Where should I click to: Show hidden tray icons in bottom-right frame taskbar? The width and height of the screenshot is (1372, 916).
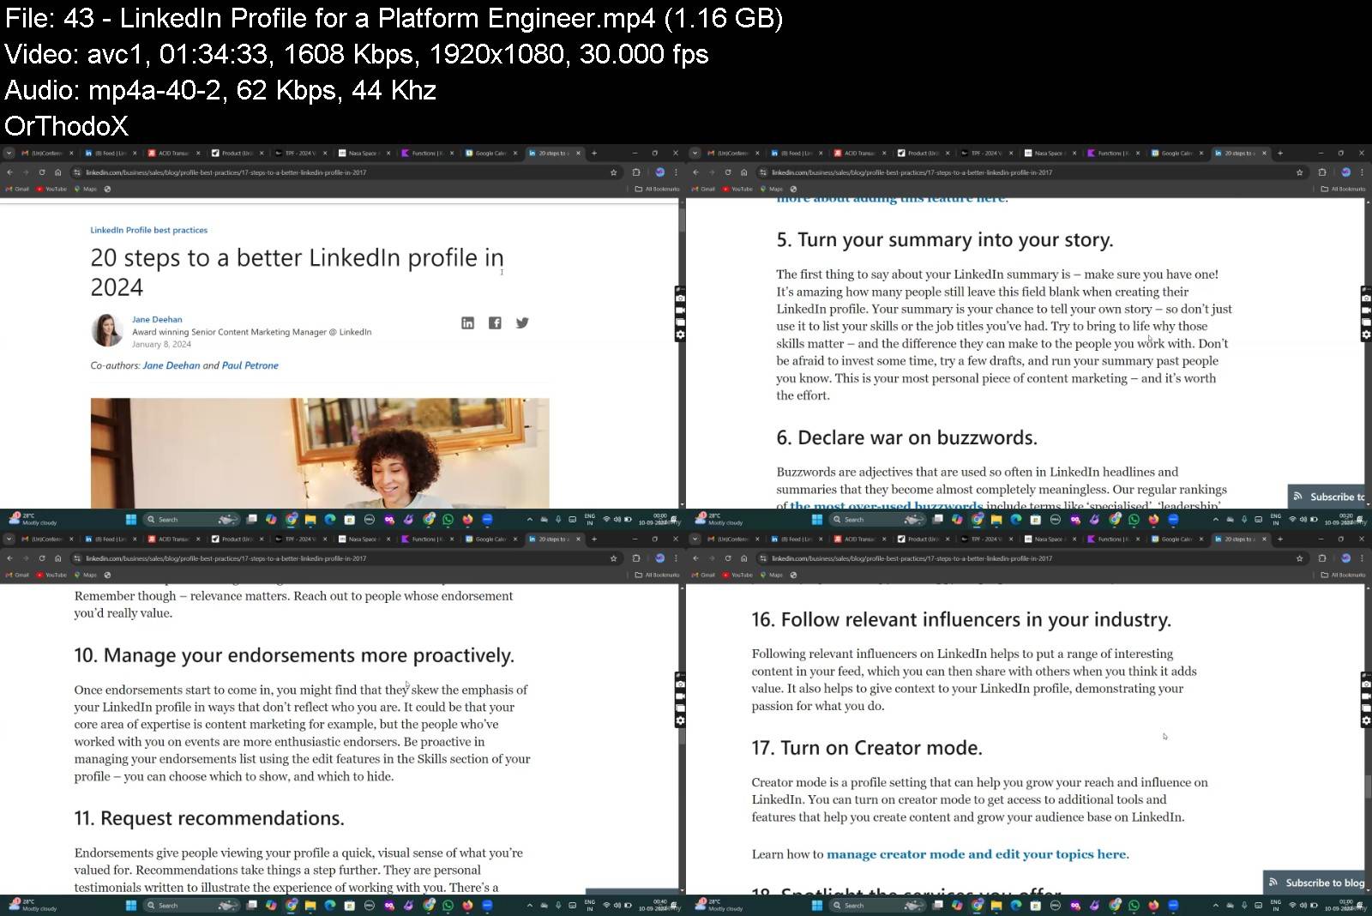point(1216,905)
